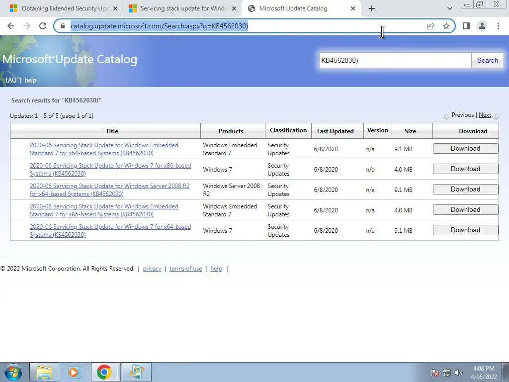Screen dimensions: 509x382
Task: Open the help link in the header
Action: click(x=30, y=80)
